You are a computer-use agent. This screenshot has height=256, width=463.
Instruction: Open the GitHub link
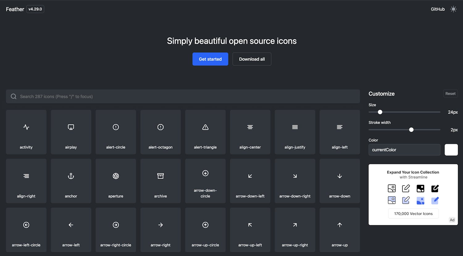click(x=438, y=9)
